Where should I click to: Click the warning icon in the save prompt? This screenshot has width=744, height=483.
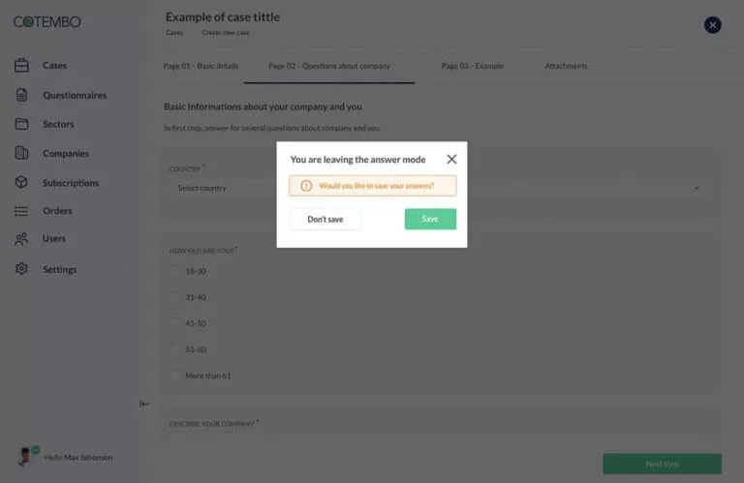[306, 186]
